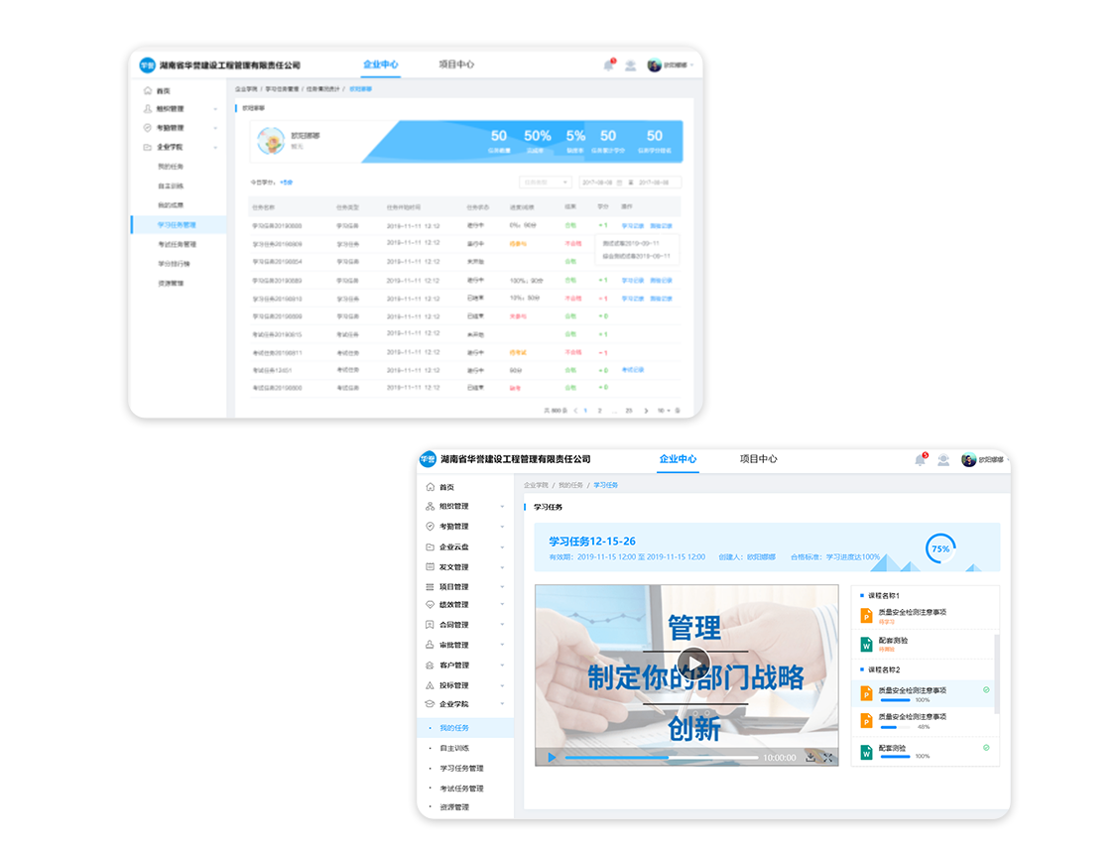Click the 华誉 company logo in the 学习任务 window
1120x850 pixels.
(428, 459)
